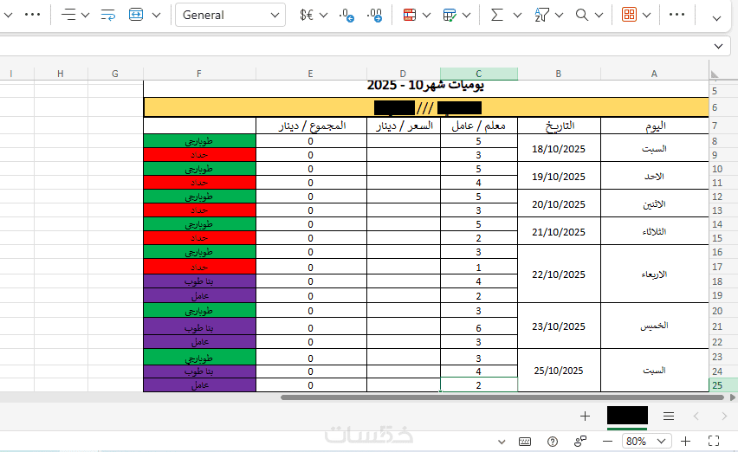738x452 pixels.
Task: Expand merge options dropdown arrow
Action: click(x=156, y=15)
